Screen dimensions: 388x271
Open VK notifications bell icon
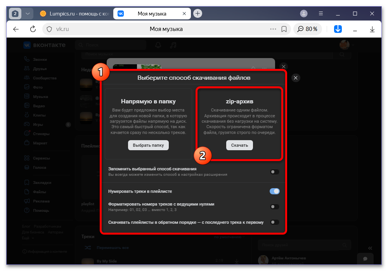pyautogui.click(x=158, y=45)
